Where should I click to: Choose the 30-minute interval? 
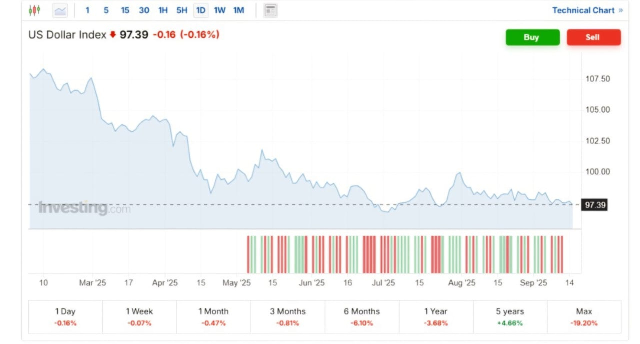144,10
